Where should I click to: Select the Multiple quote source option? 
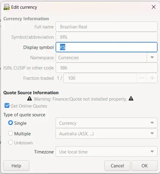(x=11, y=133)
